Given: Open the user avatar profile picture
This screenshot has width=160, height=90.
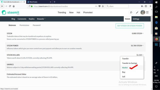Looking at the screenshot, I should (x=143, y=12).
